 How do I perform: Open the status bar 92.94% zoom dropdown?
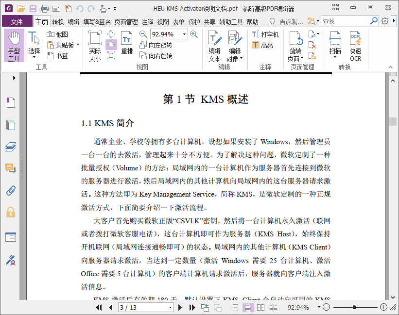tap(319, 307)
